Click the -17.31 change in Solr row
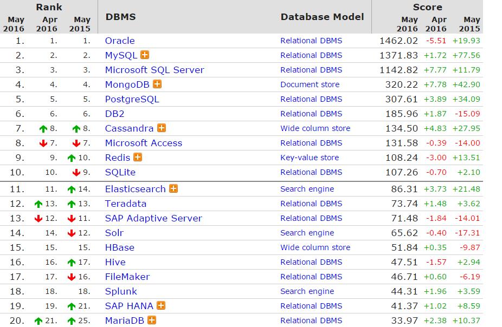The height and width of the screenshot is (327, 502). coord(467,233)
